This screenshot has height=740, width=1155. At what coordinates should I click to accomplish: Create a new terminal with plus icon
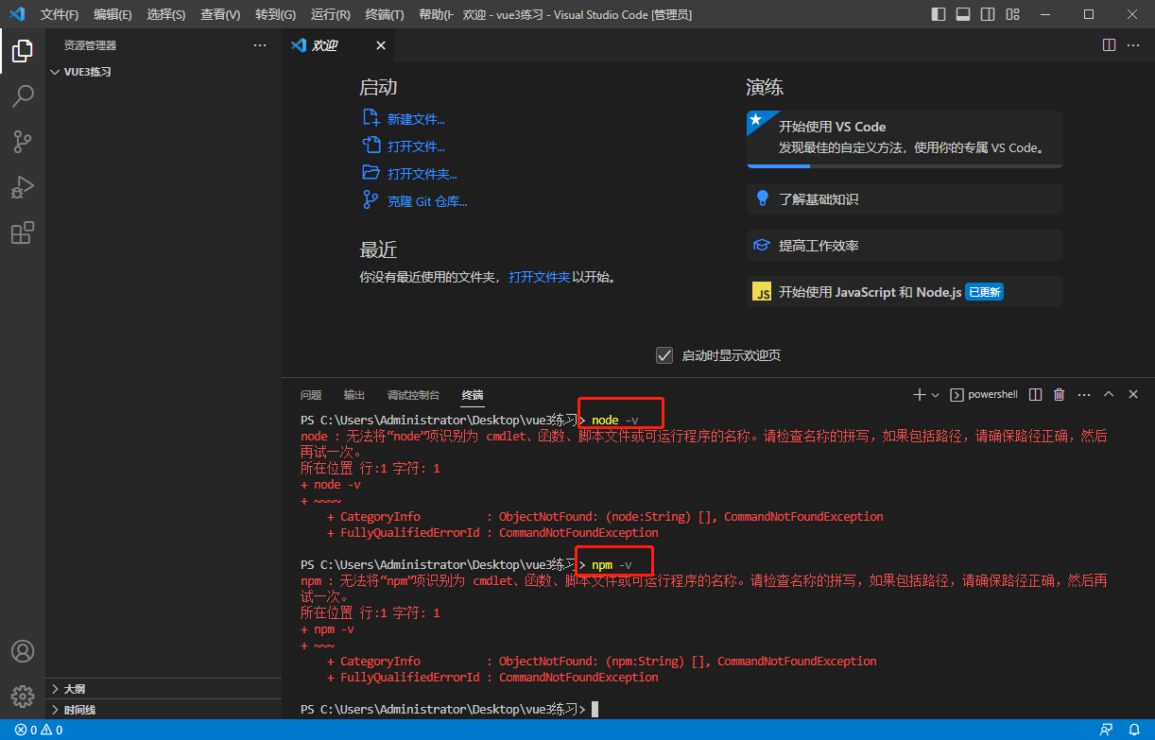(919, 394)
